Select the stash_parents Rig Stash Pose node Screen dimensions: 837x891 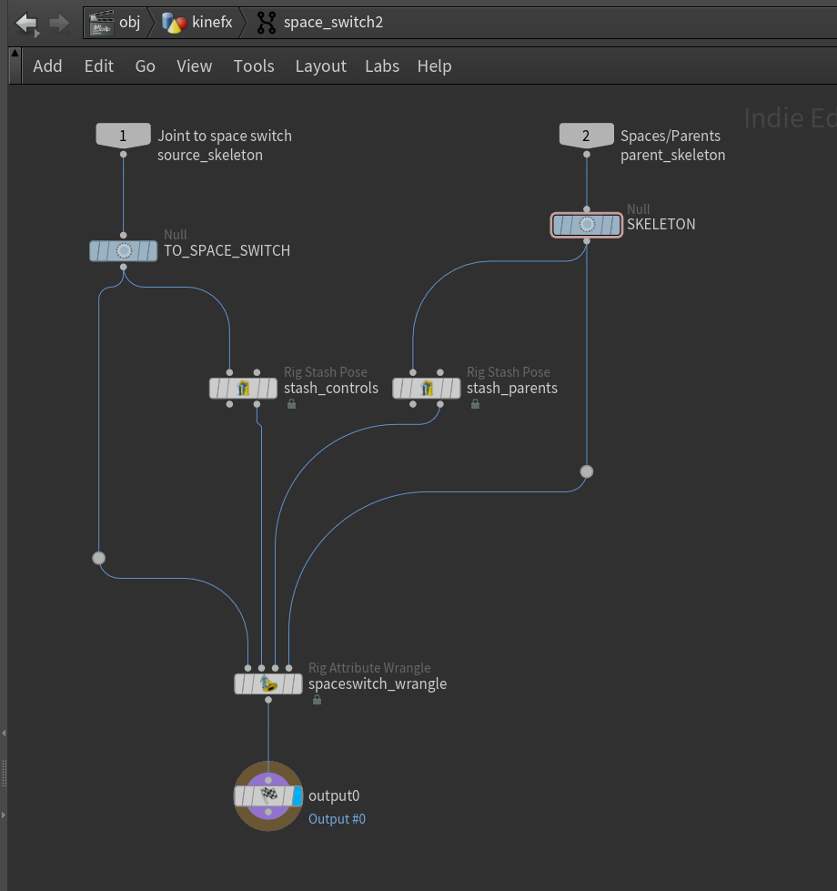point(427,389)
